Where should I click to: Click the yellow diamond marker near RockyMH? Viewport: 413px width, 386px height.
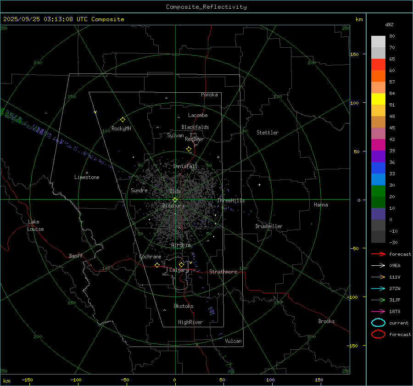123,119
